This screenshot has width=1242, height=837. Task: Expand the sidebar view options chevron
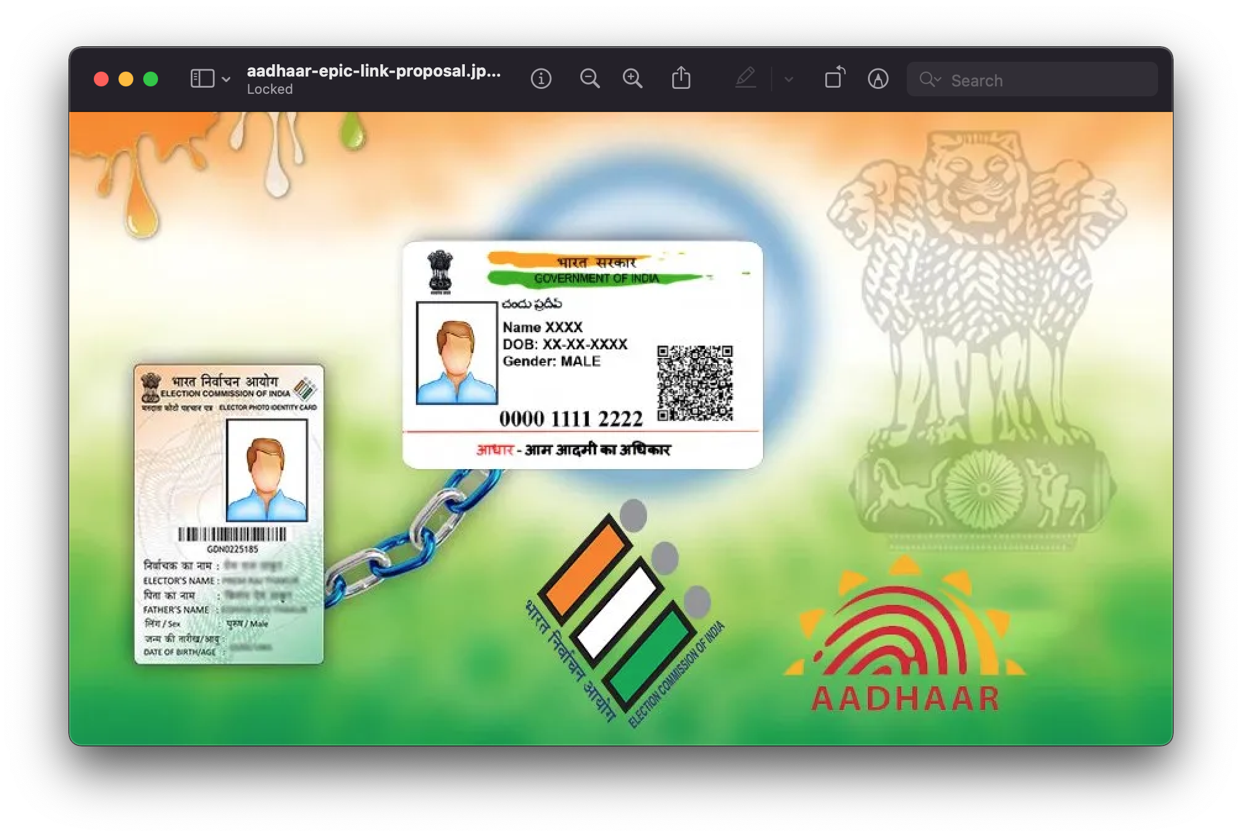click(x=226, y=80)
